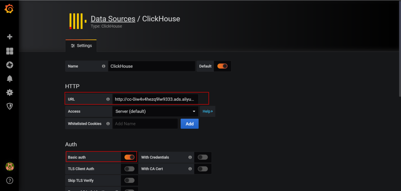Open the Access Server (default) dropdown

[x=155, y=111]
